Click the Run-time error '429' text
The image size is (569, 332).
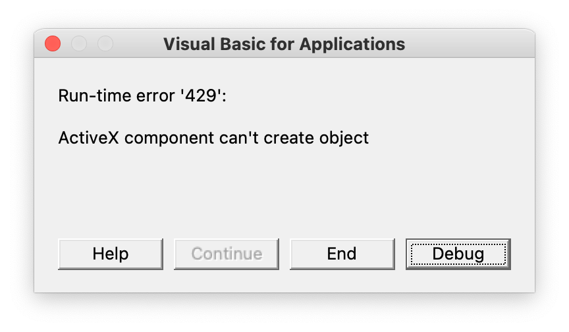coord(142,96)
